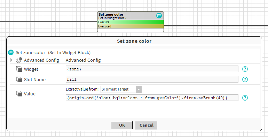Image resolution: width=268 pixels, height=137 pixels.
Task: Click the cube icon next to Value
Action: (19, 94)
